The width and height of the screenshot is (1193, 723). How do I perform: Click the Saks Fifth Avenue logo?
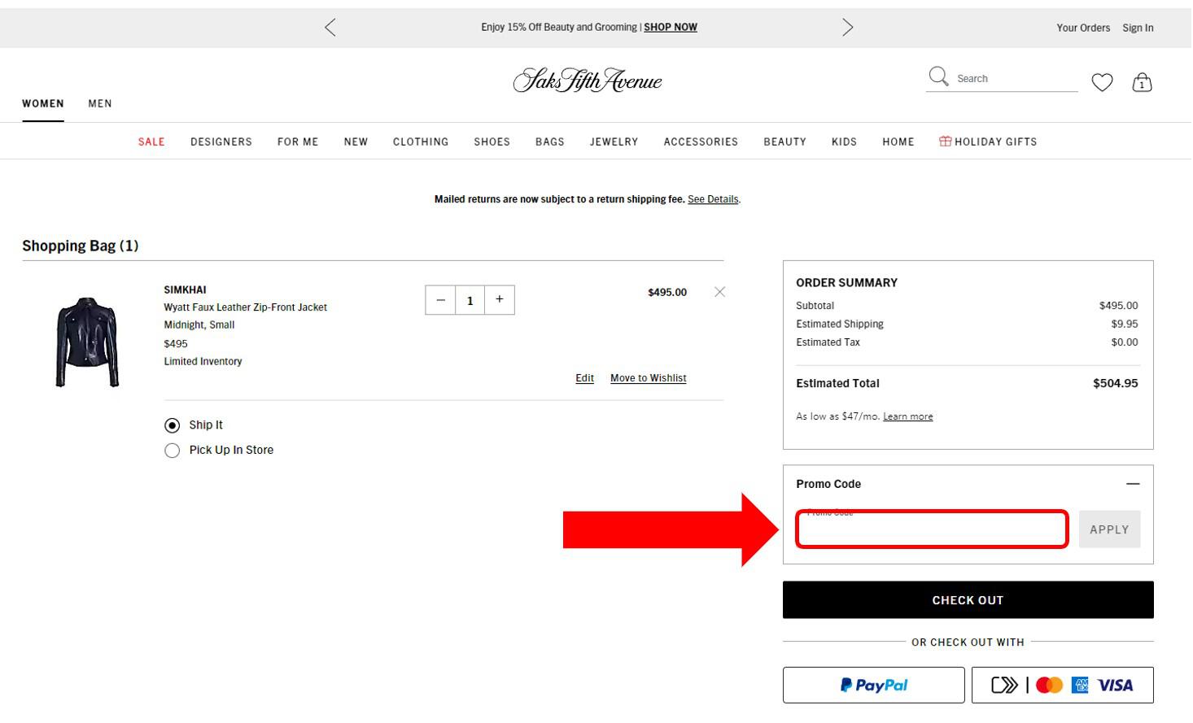588,80
